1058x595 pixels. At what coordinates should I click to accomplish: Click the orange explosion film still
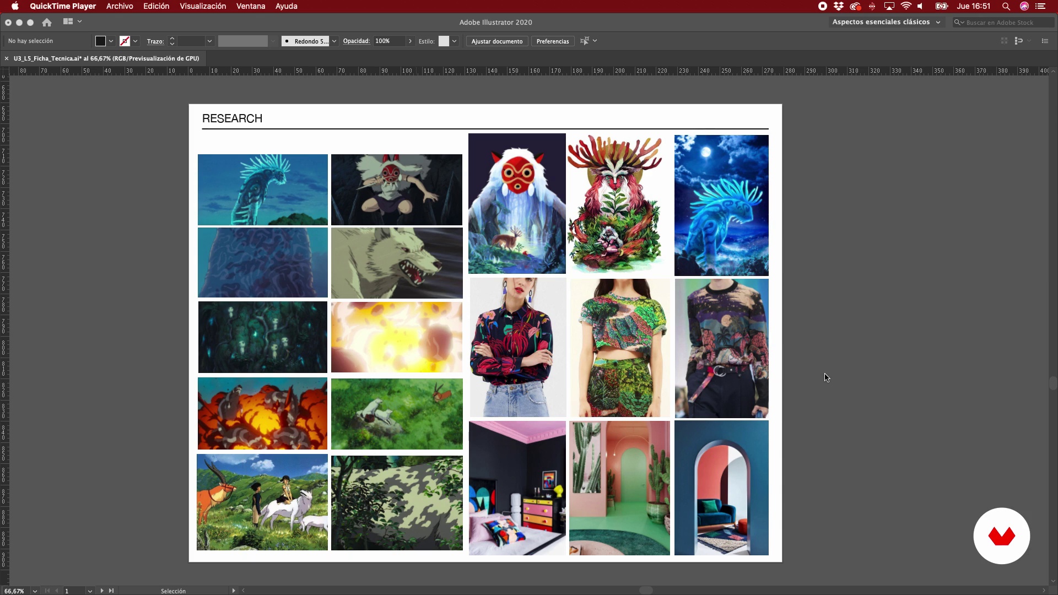point(262,413)
